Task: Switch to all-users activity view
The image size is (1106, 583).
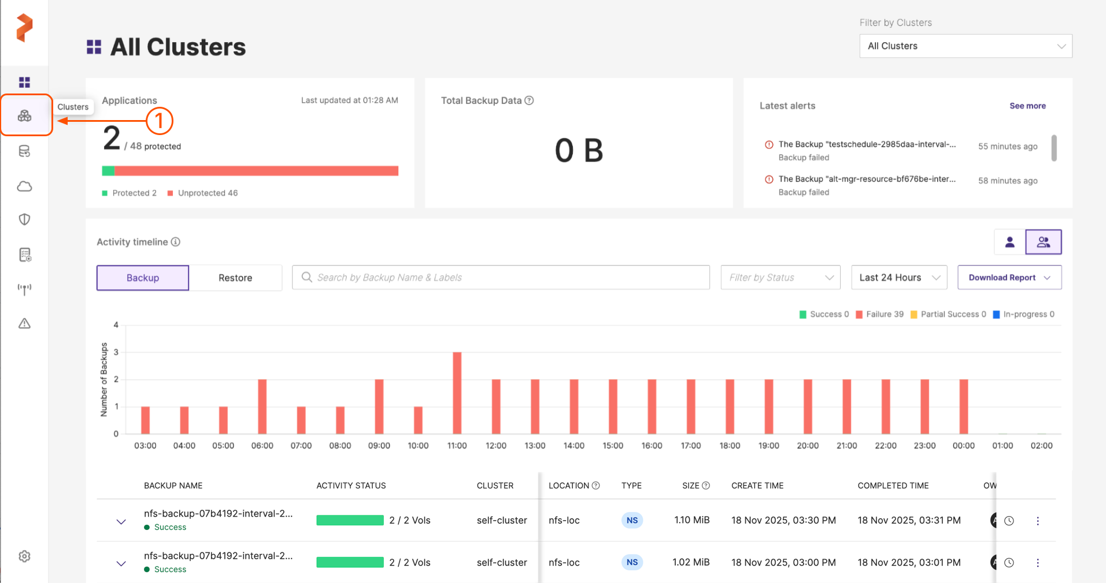Action: tap(1043, 242)
